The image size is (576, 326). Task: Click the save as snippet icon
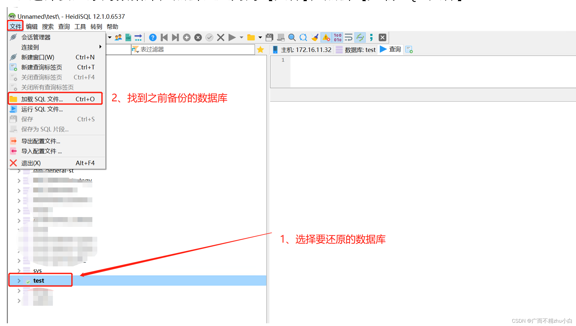(x=281, y=37)
